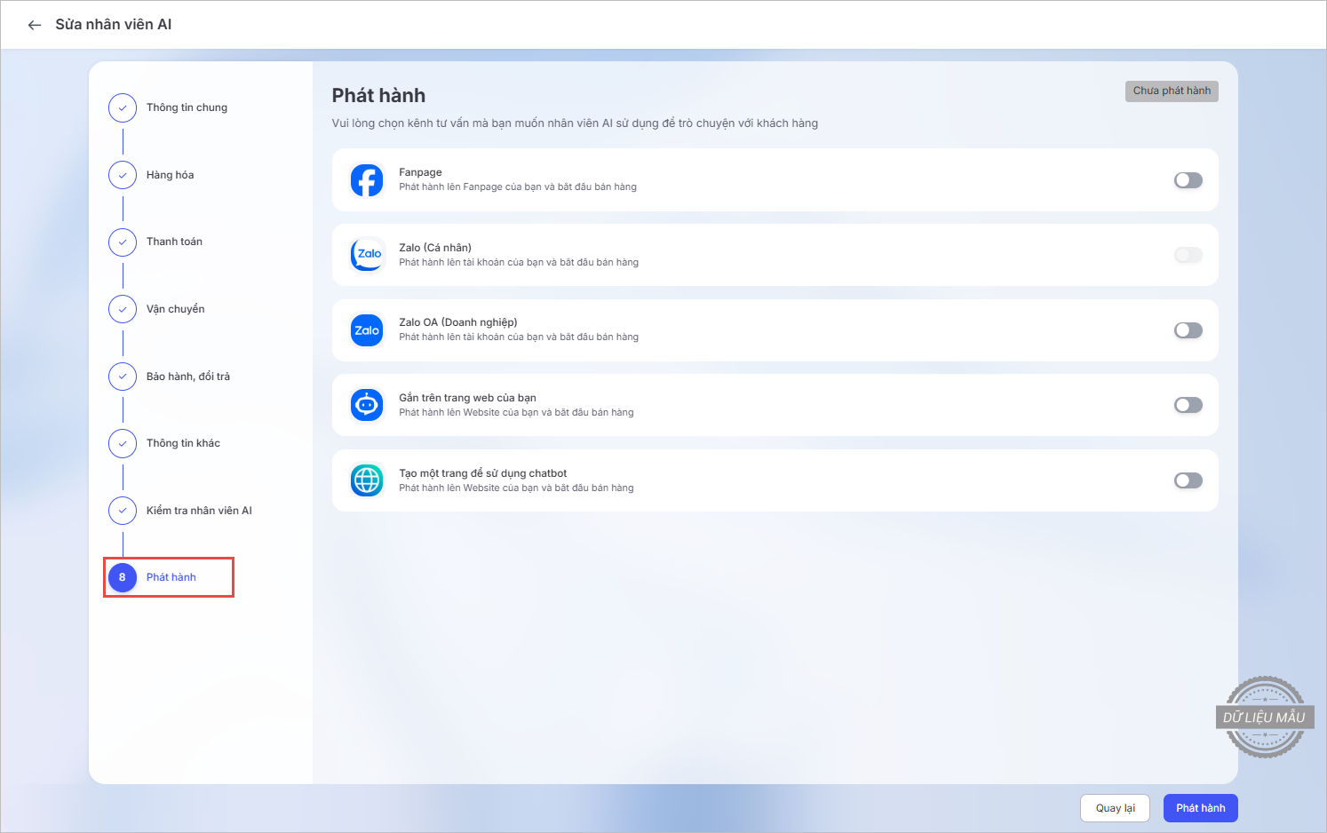
Task: Click the Chưa phát hành status badge
Action: 1171,91
